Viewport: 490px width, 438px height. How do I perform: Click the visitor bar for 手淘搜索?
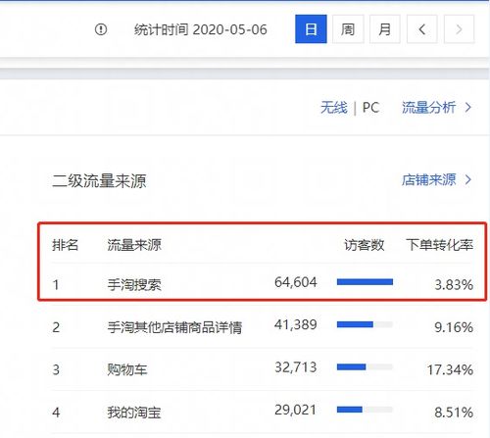(365, 282)
